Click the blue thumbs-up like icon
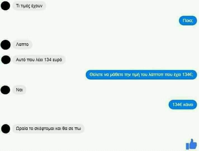Screen dimensions: 199x151 191,144
